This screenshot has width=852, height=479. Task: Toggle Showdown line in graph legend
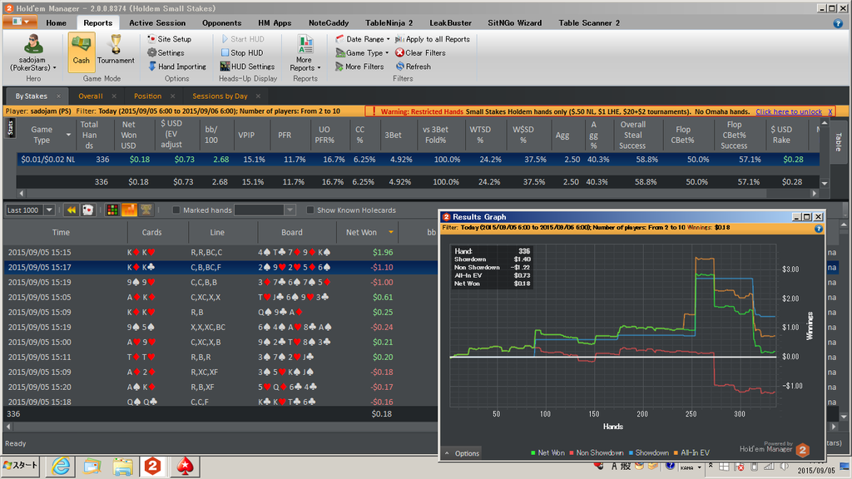(649, 453)
